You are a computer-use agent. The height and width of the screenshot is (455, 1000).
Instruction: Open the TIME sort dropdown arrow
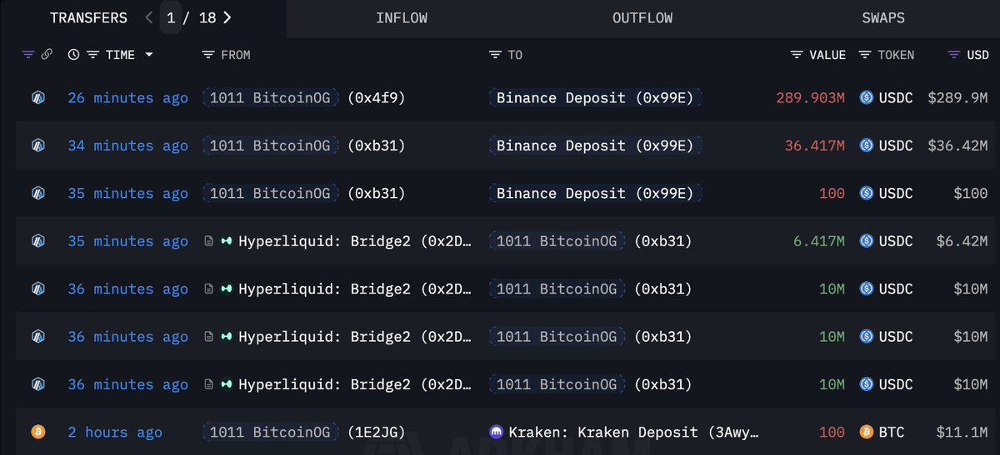pyautogui.click(x=149, y=55)
